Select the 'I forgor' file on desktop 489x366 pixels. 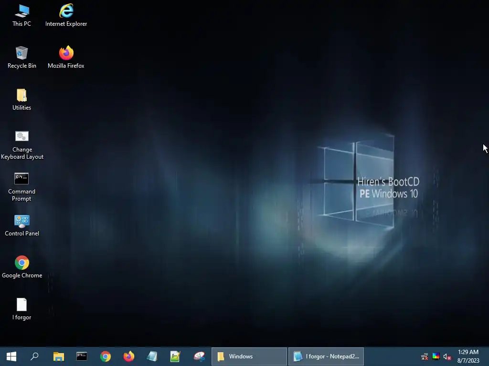(22, 309)
